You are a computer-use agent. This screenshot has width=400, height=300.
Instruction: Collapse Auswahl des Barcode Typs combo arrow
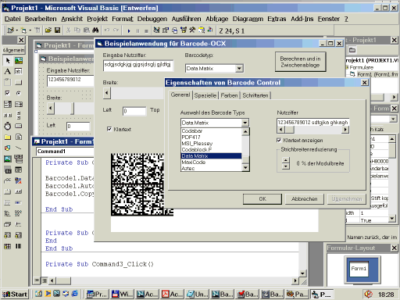coord(245,123)
